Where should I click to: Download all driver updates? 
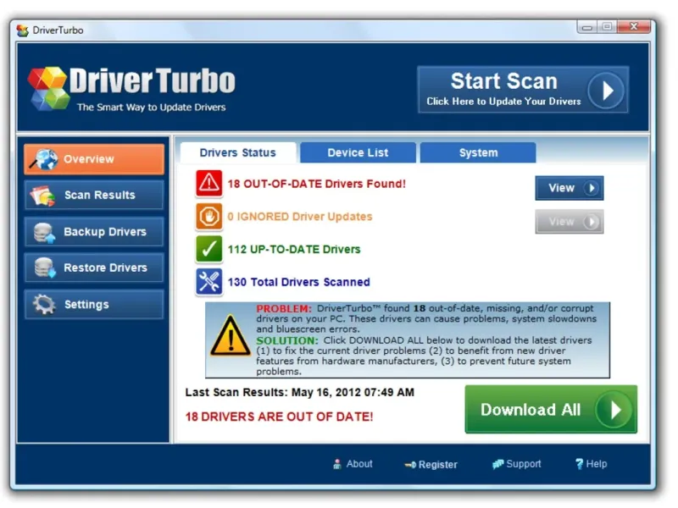coord(551,410)
